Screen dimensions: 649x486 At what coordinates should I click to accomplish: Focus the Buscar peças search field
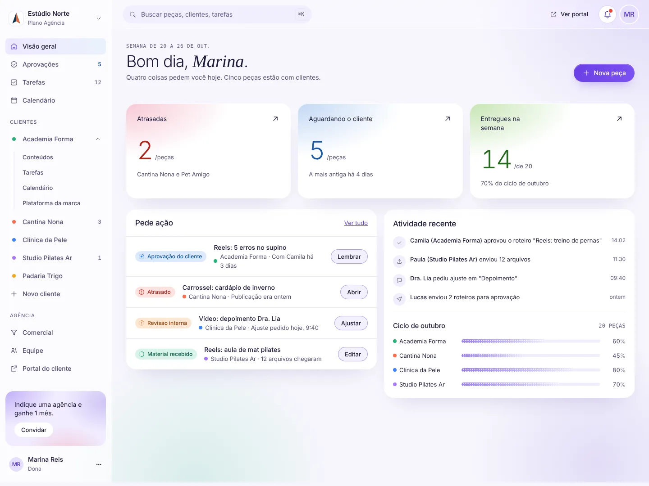tap(217, 14)
